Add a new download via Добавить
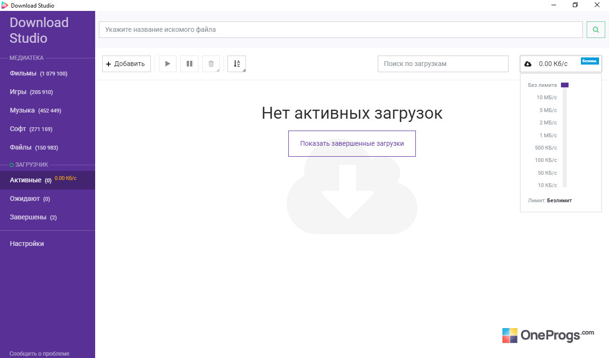This screenshot has width=609, height=358. click(x=127, y=64)
